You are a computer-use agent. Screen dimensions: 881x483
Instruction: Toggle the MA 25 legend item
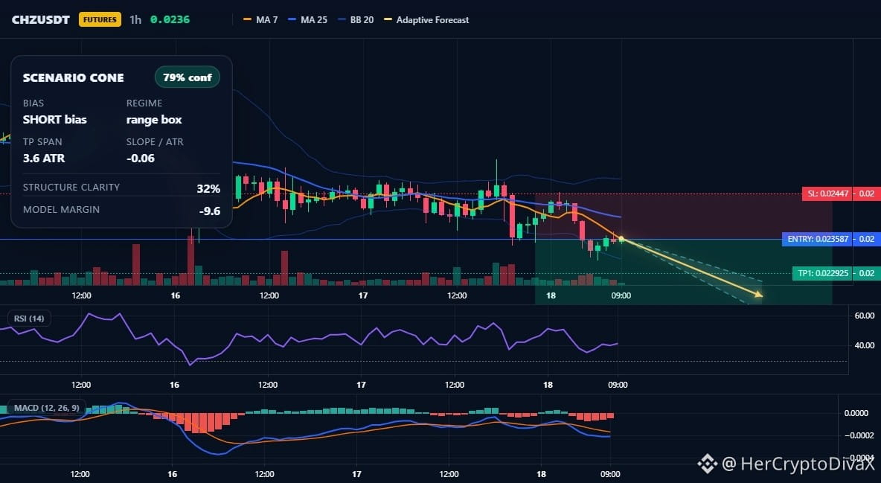(308, 19)
